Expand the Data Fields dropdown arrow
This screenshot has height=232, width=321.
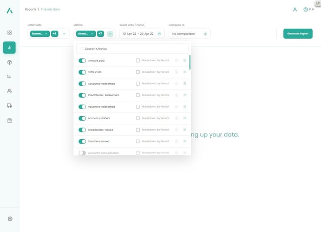[64, 34]
